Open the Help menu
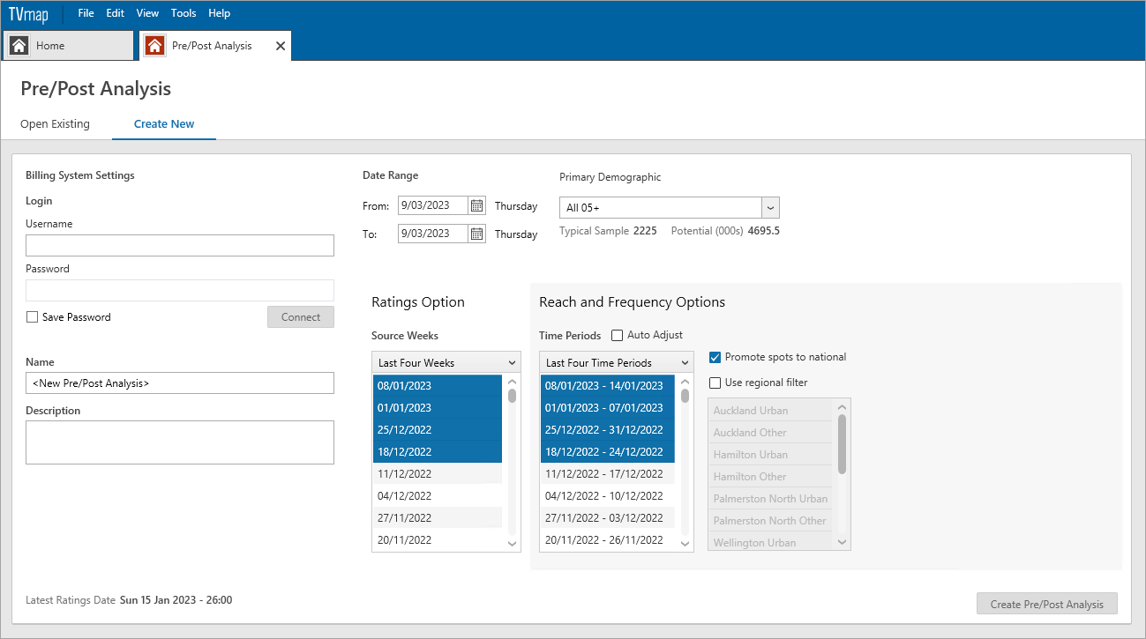 coord(219,13)
